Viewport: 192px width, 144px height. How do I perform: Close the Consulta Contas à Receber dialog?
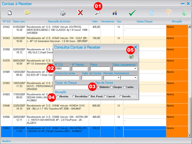point(136,47)
